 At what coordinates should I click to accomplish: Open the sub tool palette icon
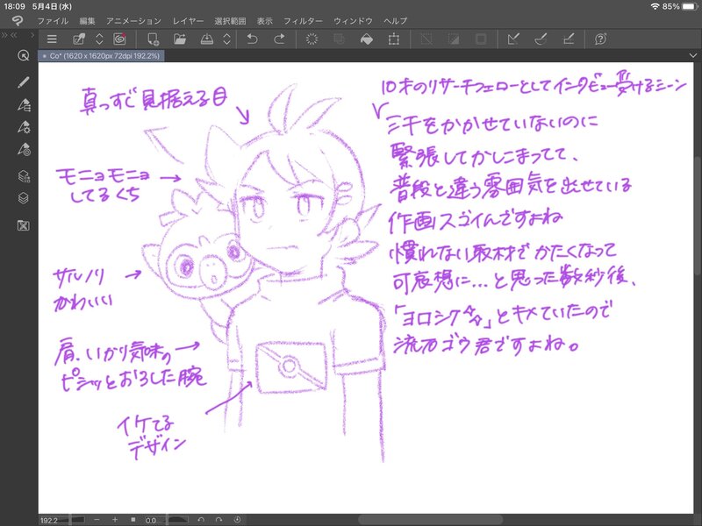click(24, 105)
